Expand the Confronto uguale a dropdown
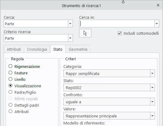Screen dimensions: 163x126 click(x=153, y=102)
